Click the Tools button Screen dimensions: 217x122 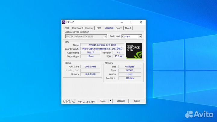point(103,101)
